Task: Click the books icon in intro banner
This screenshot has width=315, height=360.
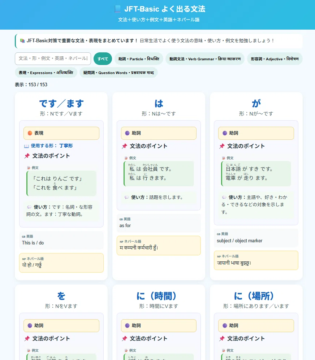Action: 22,41
